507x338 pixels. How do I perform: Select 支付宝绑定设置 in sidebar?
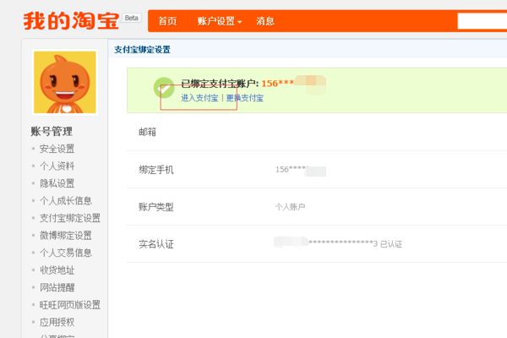click(x=70, y=218)
